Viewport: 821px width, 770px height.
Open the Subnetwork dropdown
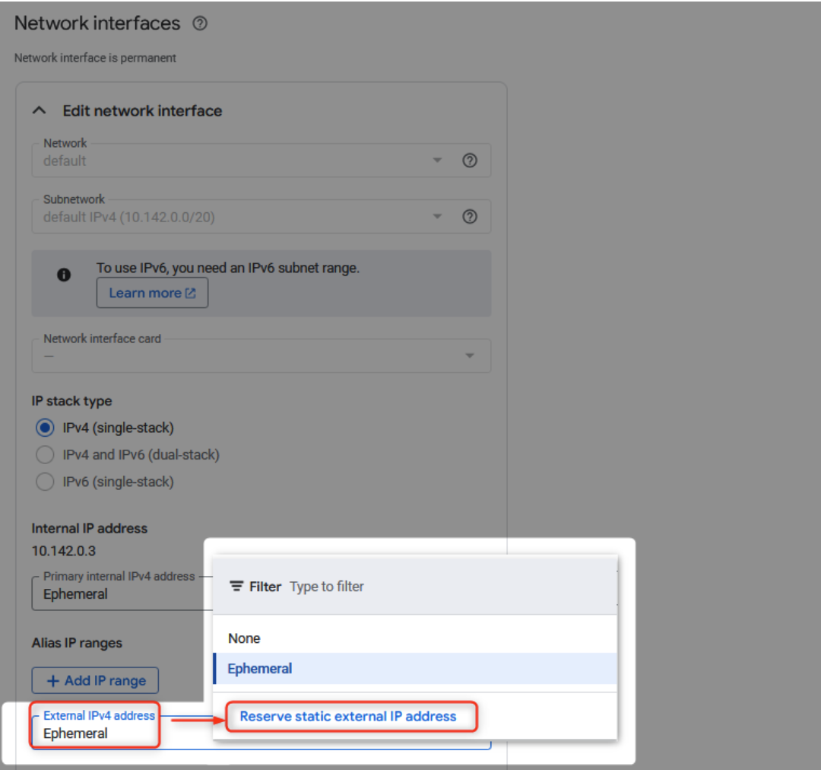coord(437,216)
